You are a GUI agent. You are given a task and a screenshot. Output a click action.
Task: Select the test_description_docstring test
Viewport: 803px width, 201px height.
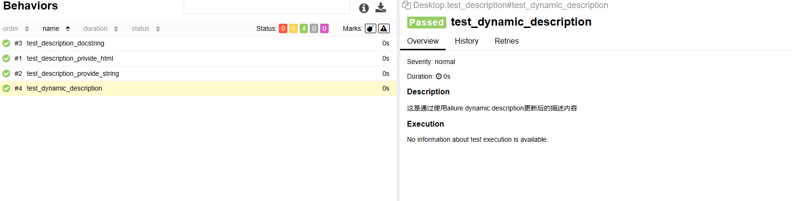pos(65,43)
